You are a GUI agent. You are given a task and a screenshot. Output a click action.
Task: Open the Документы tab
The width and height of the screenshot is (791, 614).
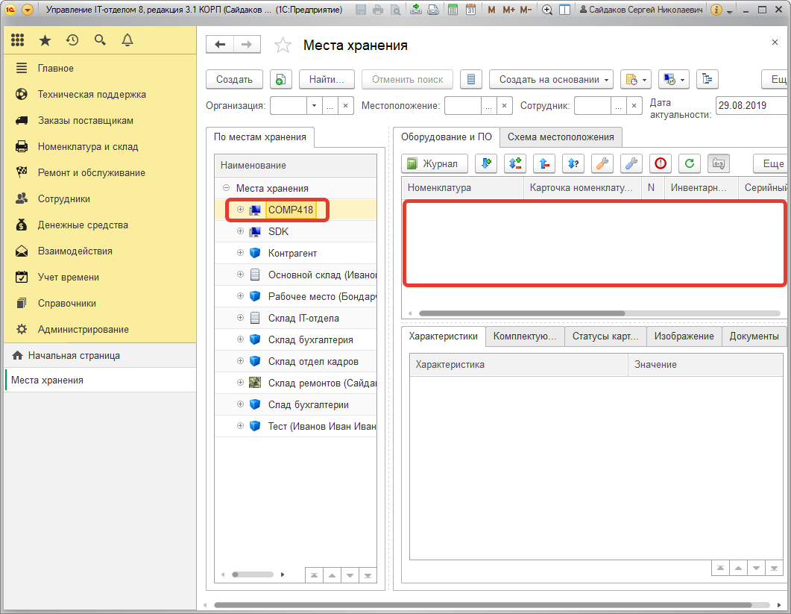pyautogui.click(x=754, y=336)
